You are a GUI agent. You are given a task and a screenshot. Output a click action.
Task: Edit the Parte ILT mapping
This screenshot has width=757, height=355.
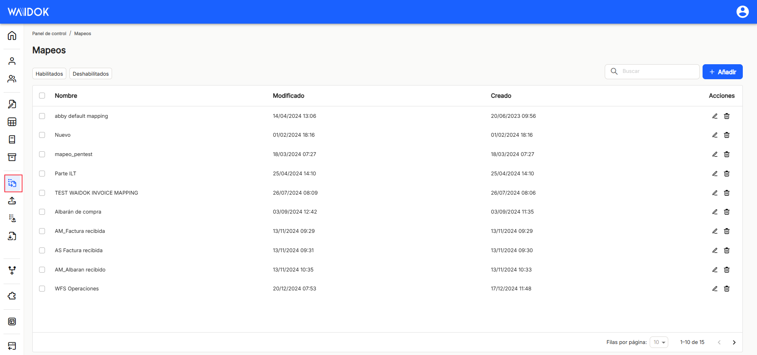(715, 173)
